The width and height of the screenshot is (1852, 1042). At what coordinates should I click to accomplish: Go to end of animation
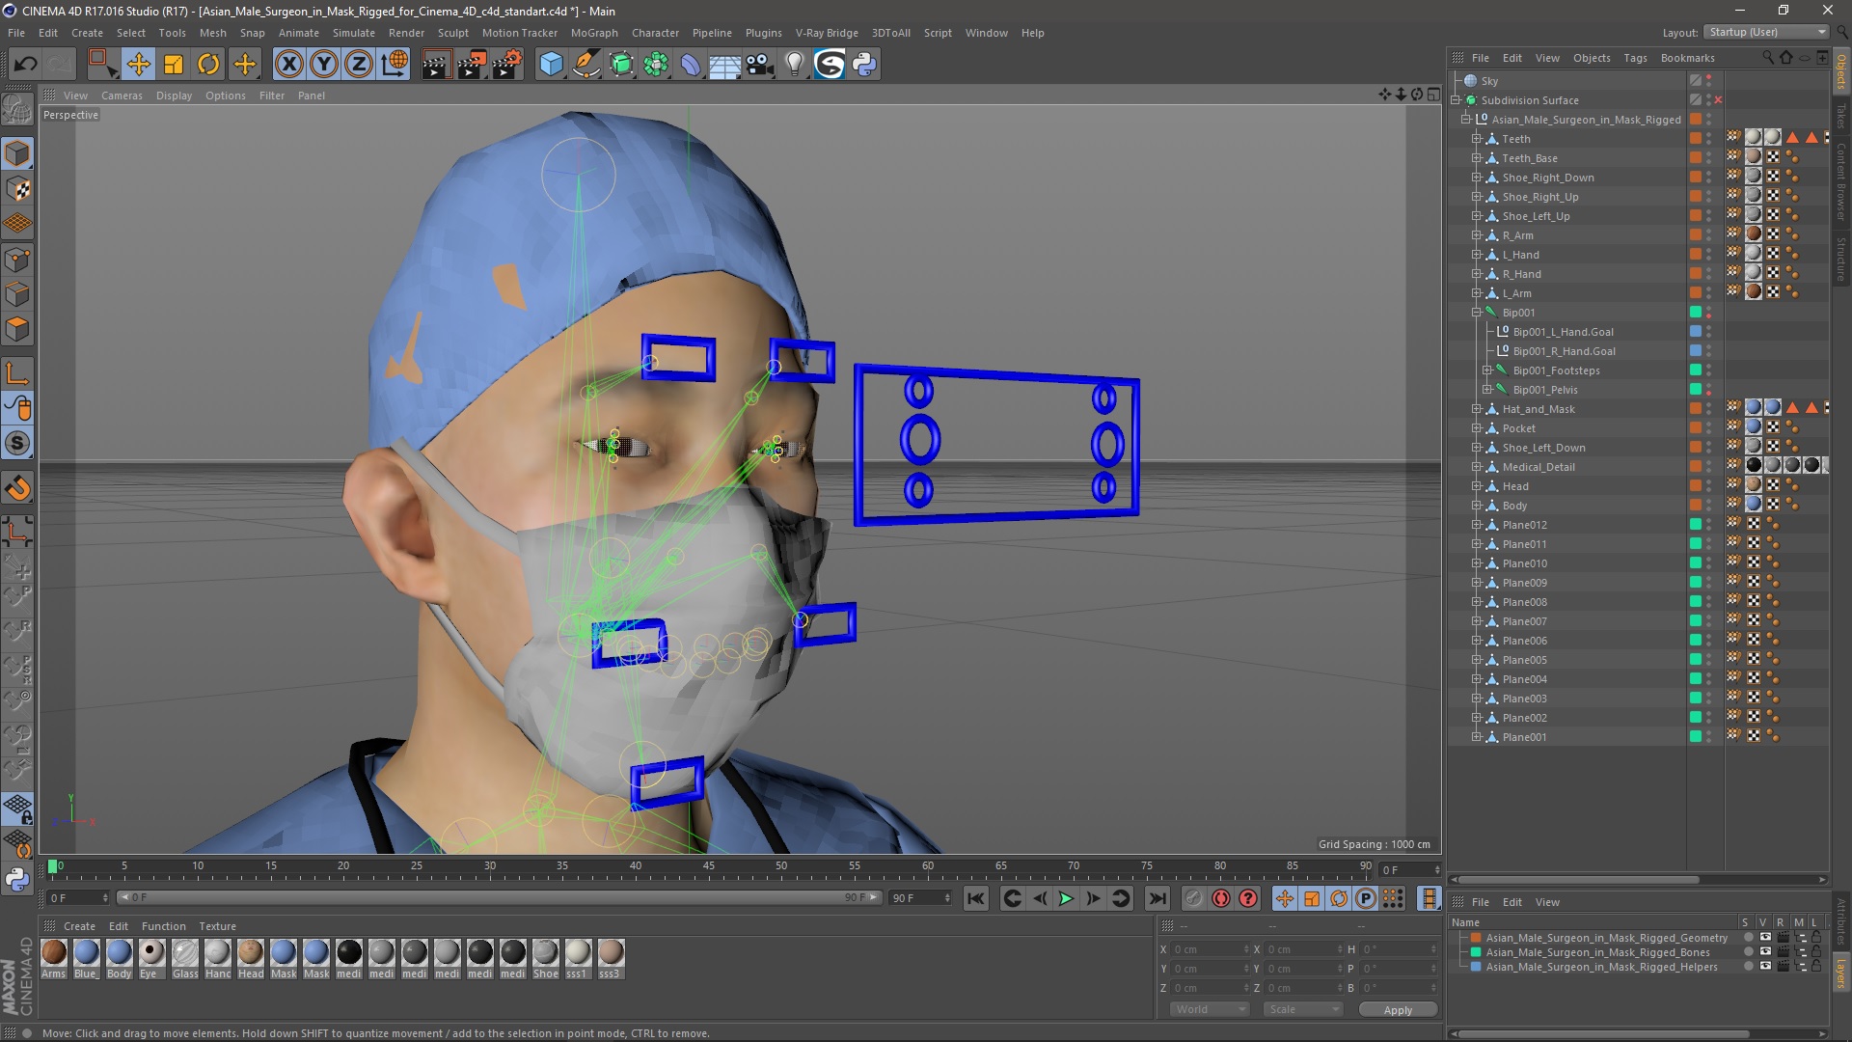pos(1157,898)
